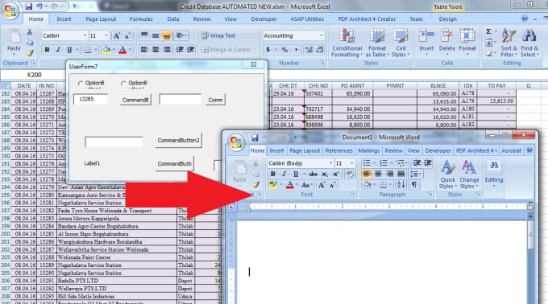The width and height of the screenshot is (548, 304).
Task: Switch to Word Mailings tab
Action: coord(369,150)
